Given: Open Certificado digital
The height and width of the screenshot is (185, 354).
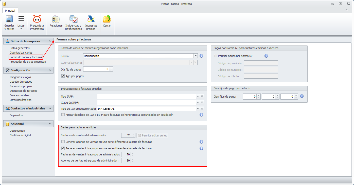Looking at the screenshot, I should tap(20, 135).
